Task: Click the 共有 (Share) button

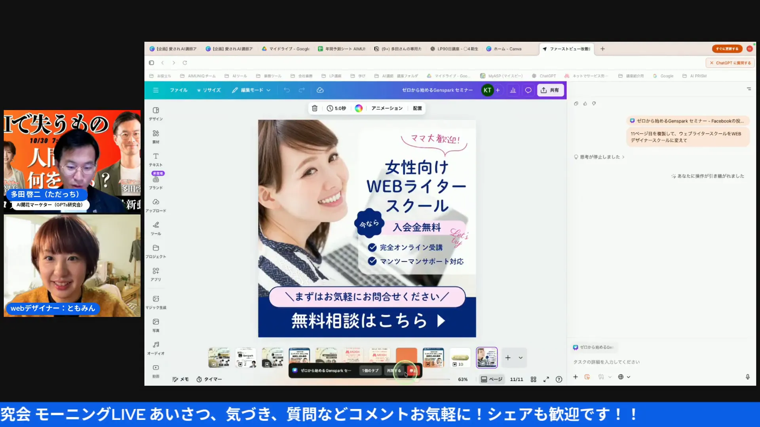Action: tap(550, 90)
